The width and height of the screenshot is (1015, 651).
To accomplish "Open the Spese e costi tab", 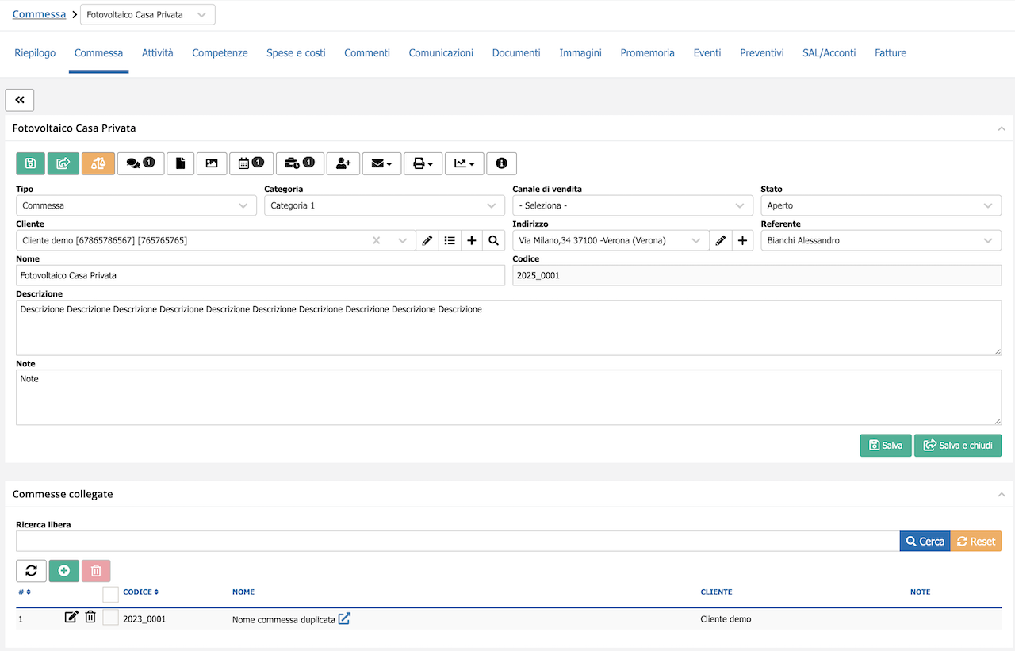I will (x=296, y=53).
